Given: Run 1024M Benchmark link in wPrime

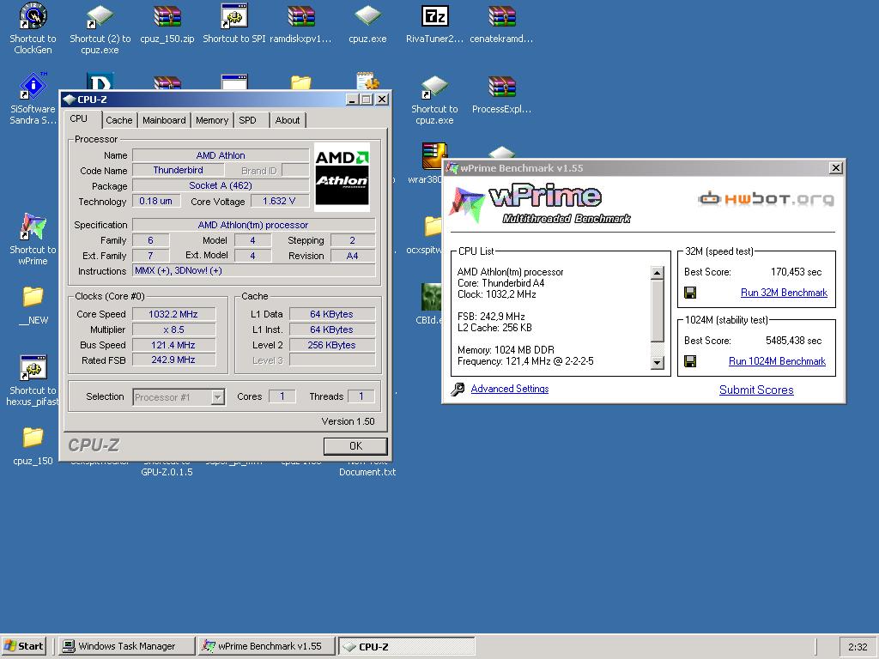Looking at the screenshot, I should pyautogui.click(x=777, y=361).
